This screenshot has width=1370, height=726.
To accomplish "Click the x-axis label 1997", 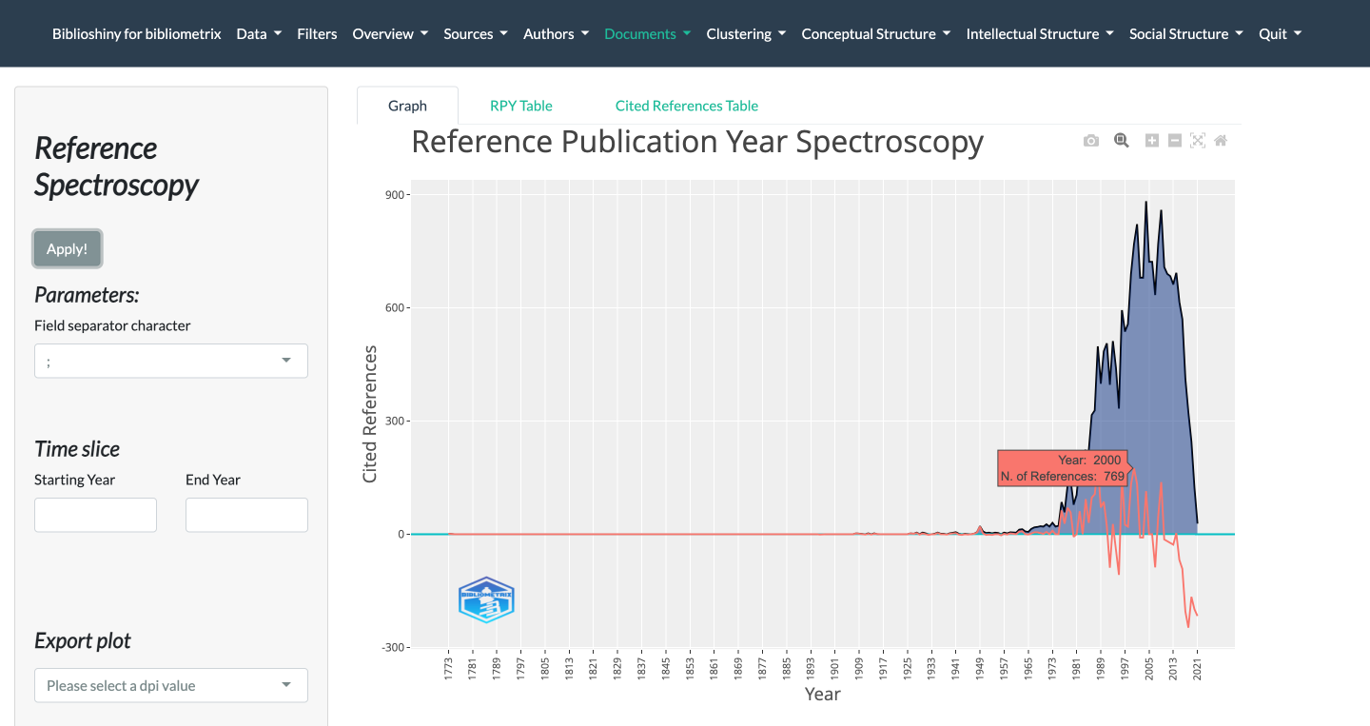I will click(x=1125, y=668).
